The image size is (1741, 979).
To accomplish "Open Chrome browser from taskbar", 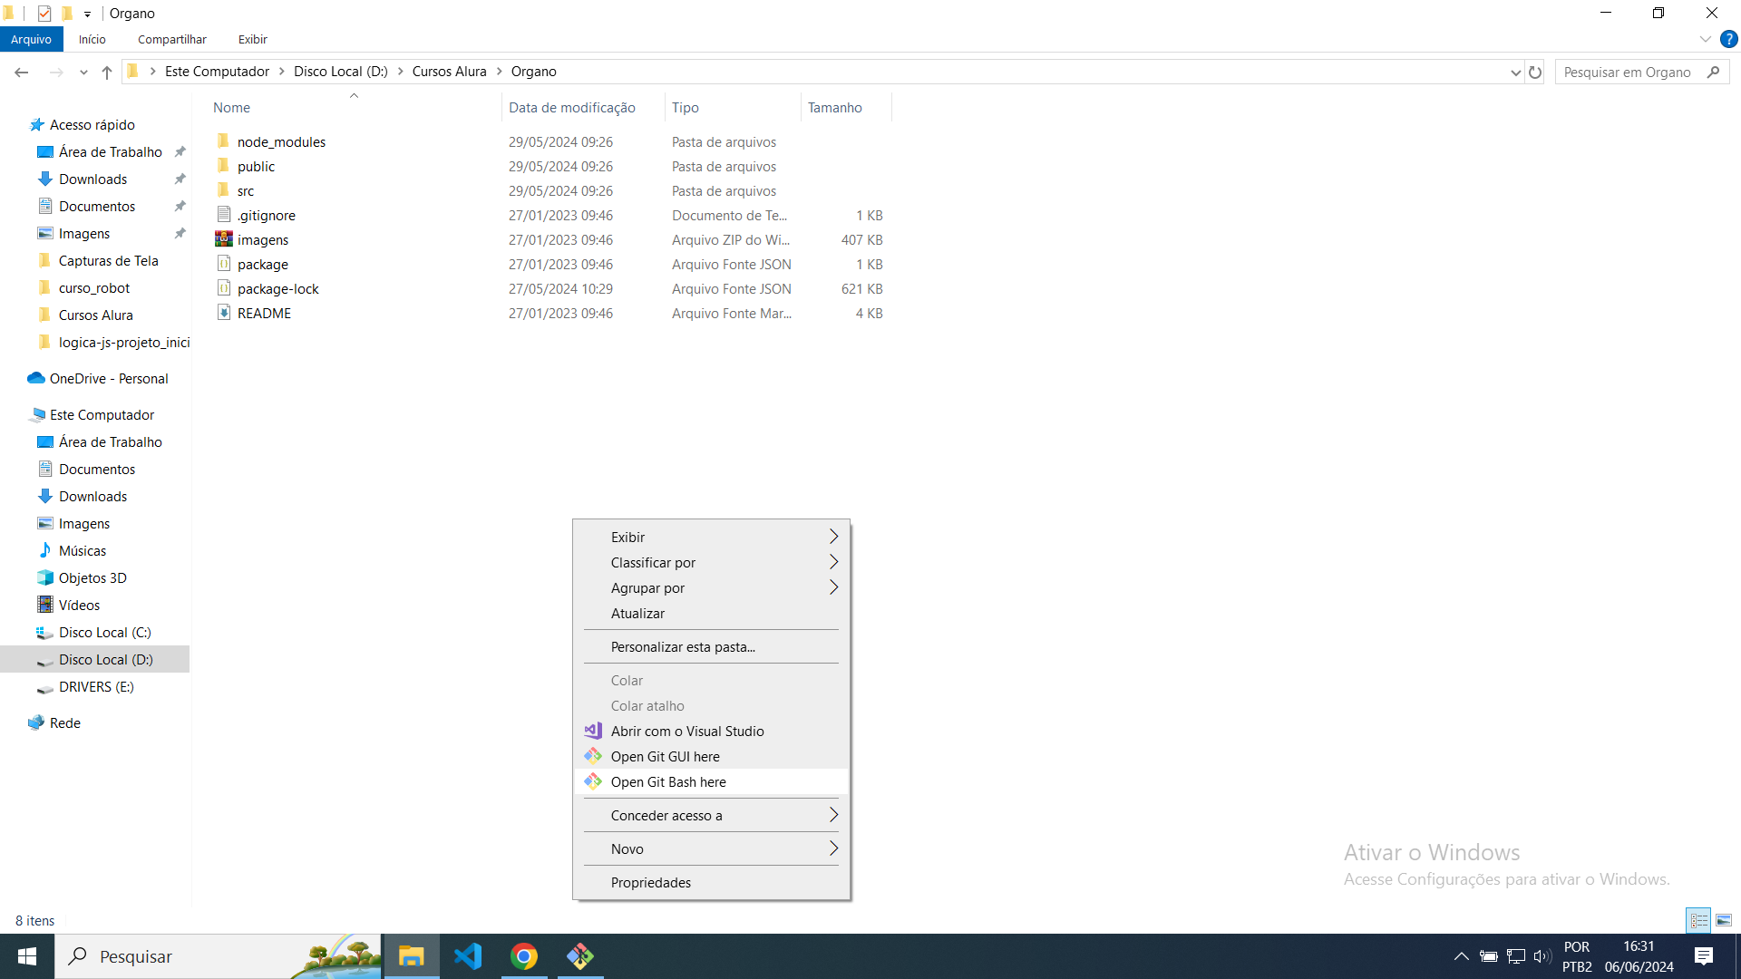I will coord(524,956).
